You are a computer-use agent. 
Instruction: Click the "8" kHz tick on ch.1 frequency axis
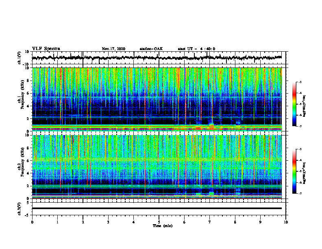click(x=28, y=81)
